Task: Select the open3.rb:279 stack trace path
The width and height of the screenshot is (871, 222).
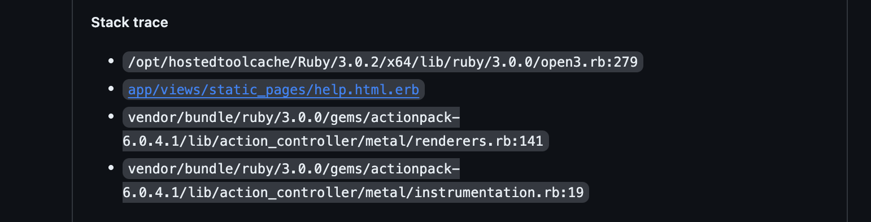Action: [383, 62]
